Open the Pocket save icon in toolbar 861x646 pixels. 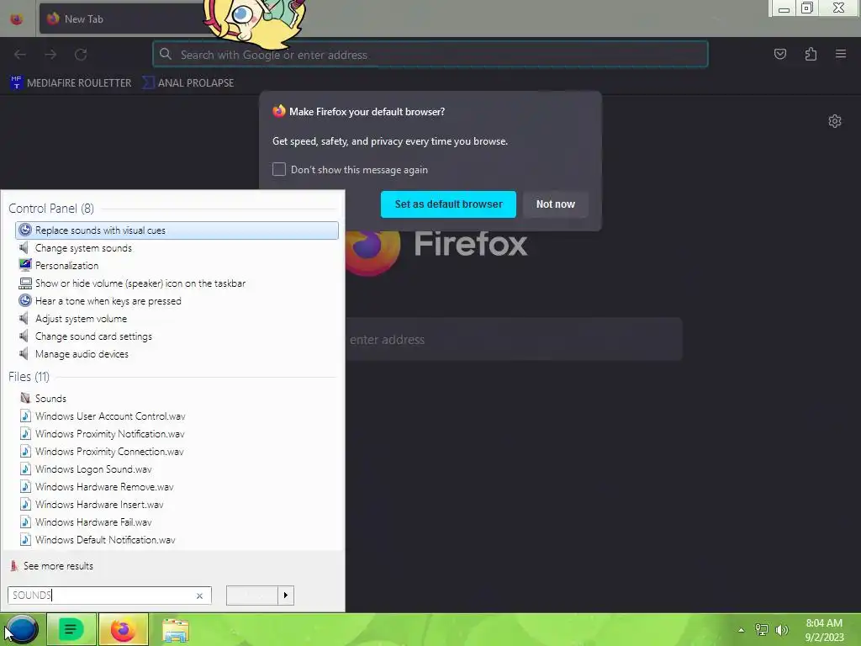click(779, 54)
